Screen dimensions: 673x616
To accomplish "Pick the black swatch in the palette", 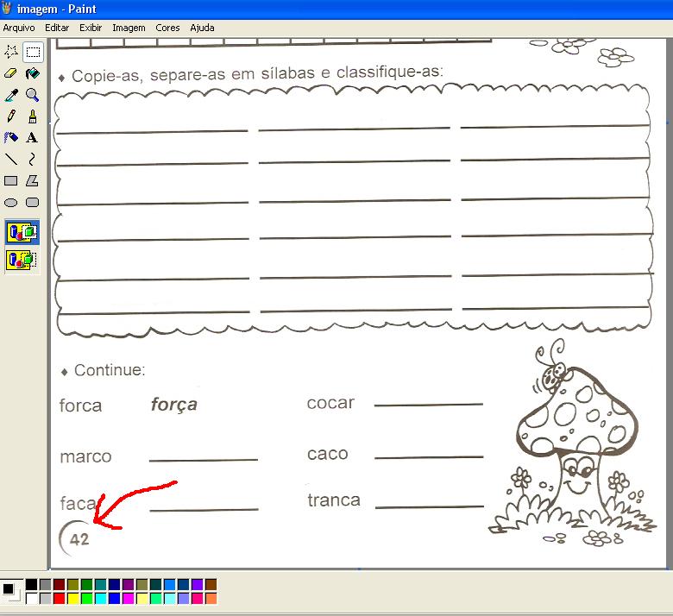I will coord(31,584).
